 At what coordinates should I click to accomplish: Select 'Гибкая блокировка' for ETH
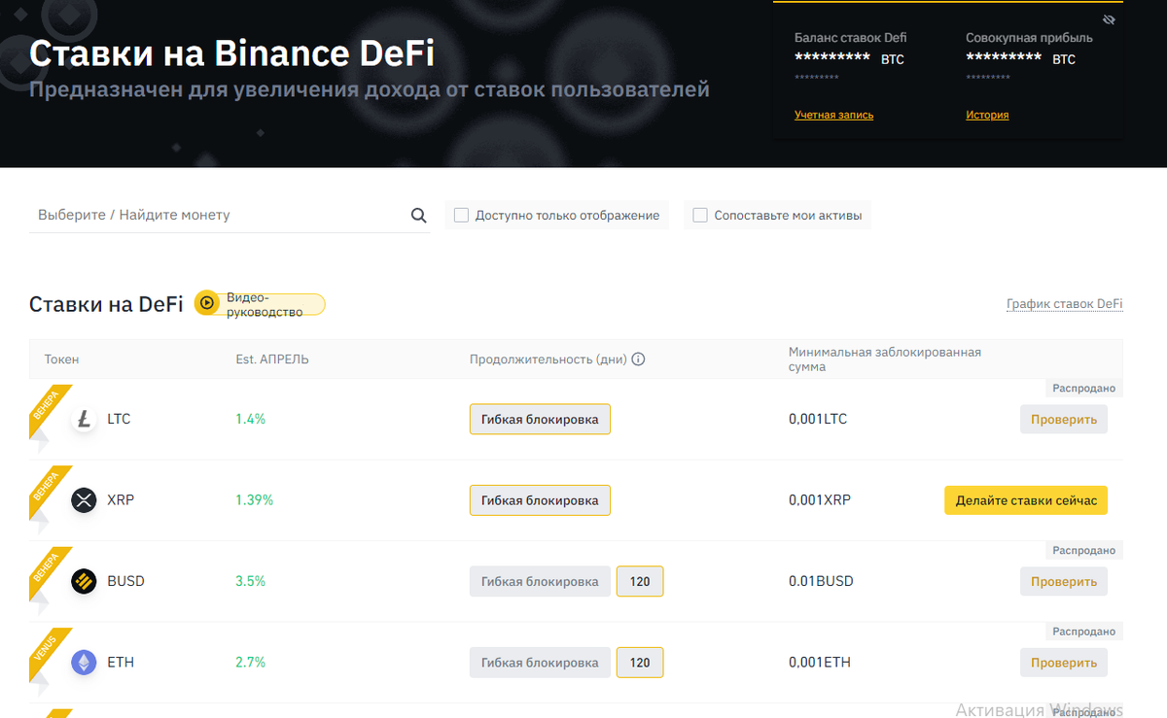540,663
